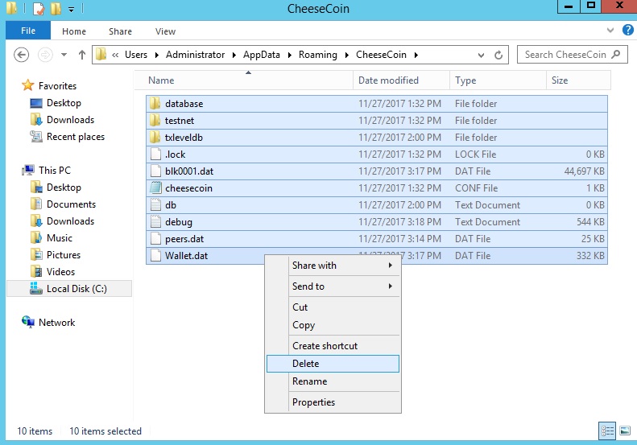Refresh the CheeseCoin folder view

[498, 55]
